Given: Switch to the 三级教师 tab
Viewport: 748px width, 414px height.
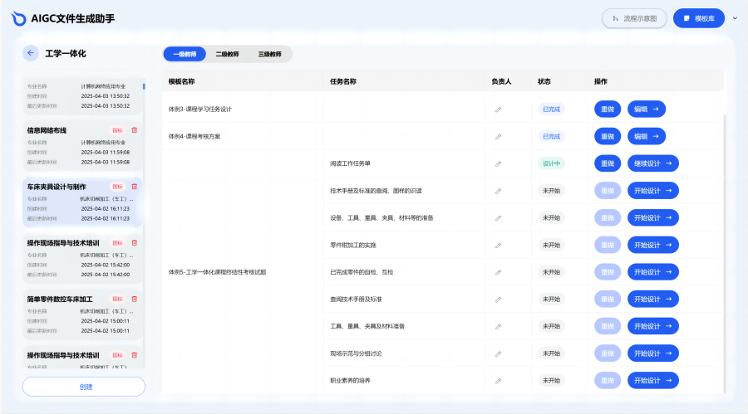Looking at the screenshot, I should click(x=269, y=54).
